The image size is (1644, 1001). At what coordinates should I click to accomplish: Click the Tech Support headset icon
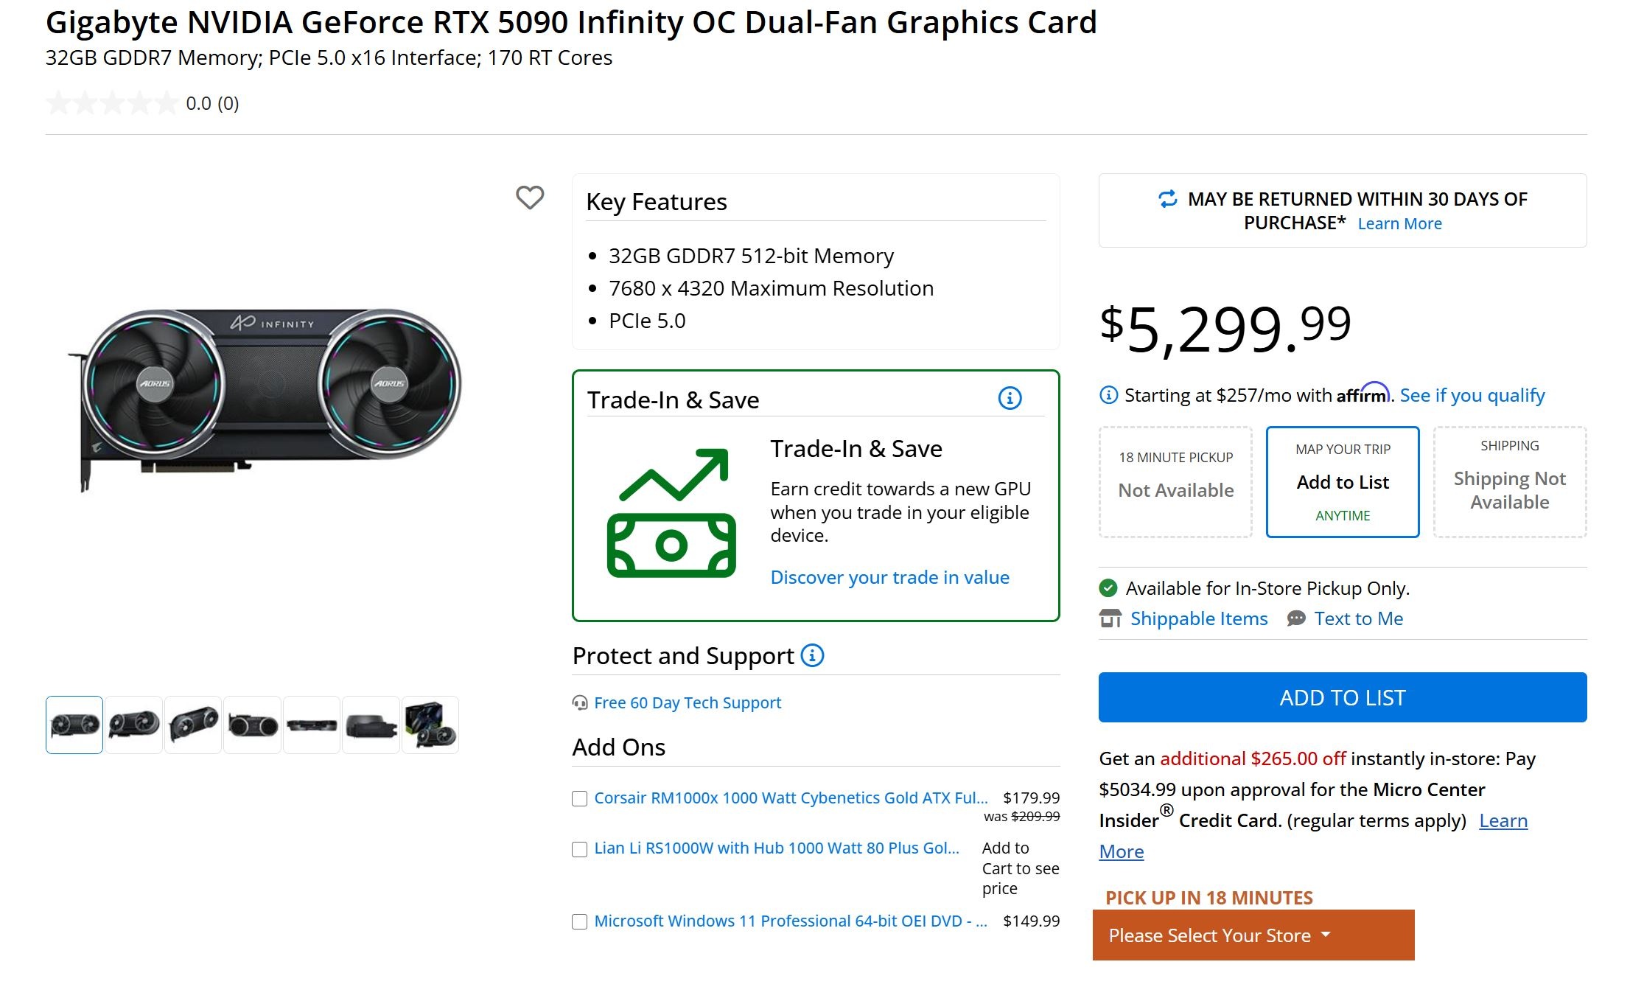click(x=580, y=702)
